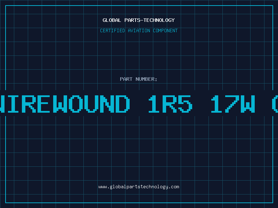Open the www.globalpartstechnology.com link

point(139,187)
